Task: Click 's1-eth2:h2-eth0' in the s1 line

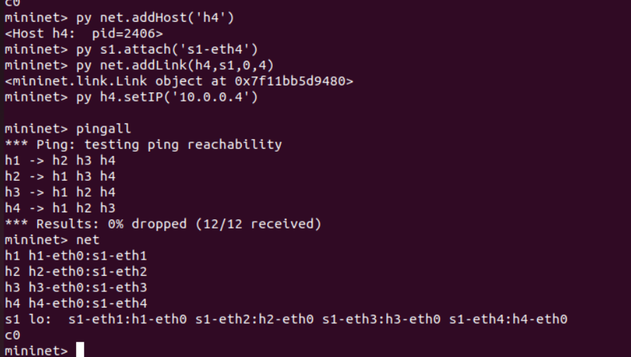Action: coord(255,320)
